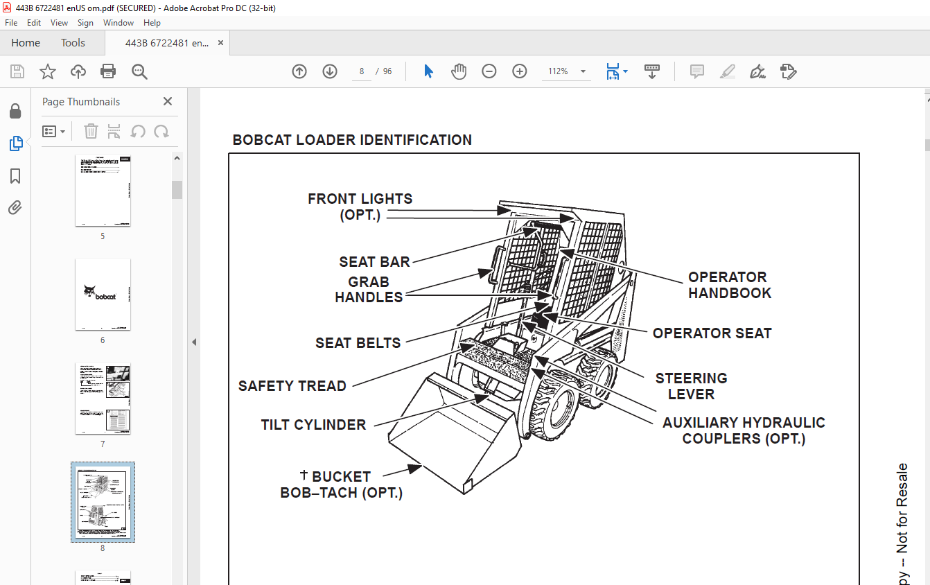Click the SEAT BAR label

[x=374, y=262]
